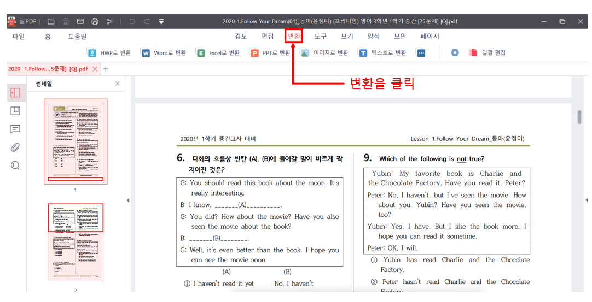Select page 2 thumbnail
Image resolution: width=592 pixels, height=302 pixels.
(76, 242)
